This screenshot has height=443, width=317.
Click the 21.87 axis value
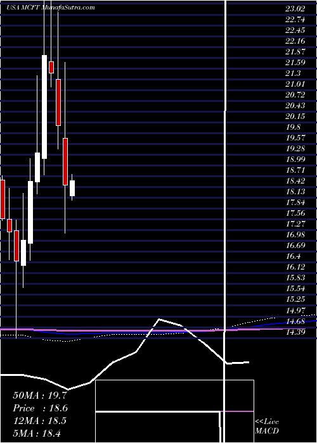pos(295,52)
